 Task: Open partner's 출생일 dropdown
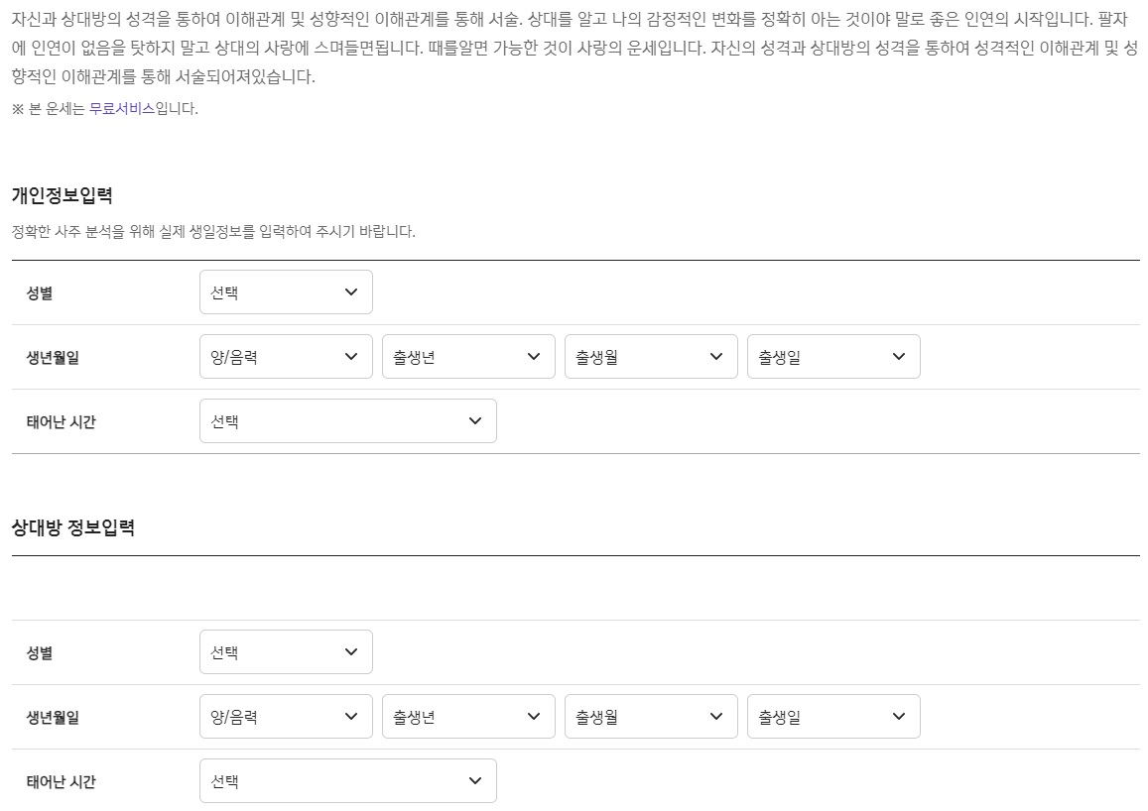point(832,716)
